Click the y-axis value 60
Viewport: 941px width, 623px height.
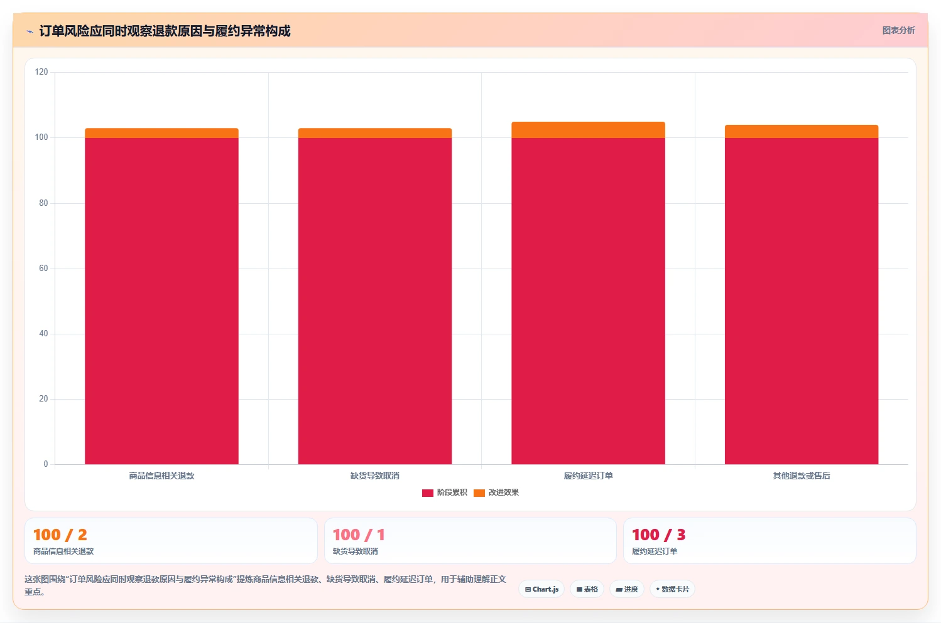click(43, 269)
